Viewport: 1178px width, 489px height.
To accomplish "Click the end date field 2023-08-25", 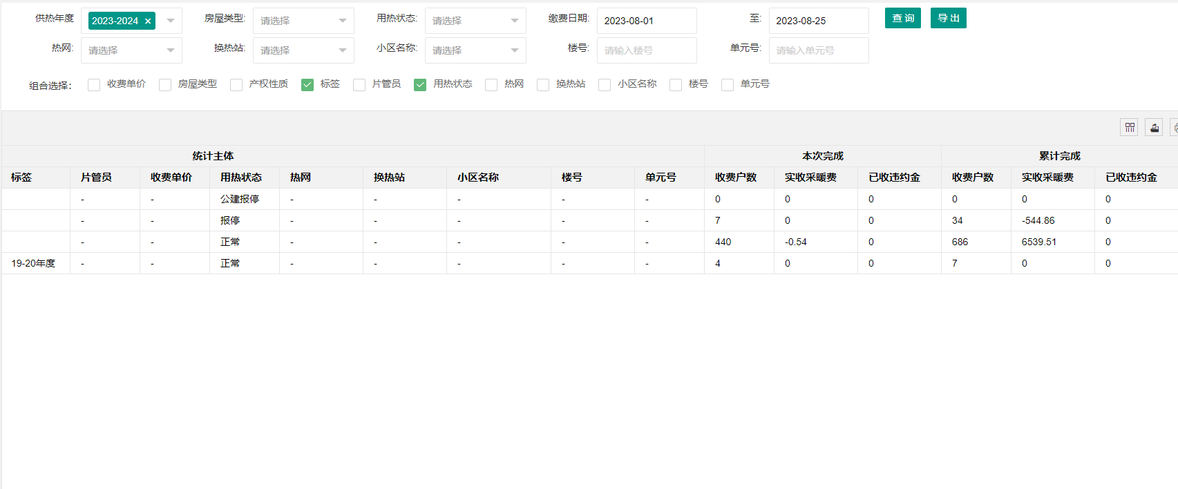I will click(819, 21).
